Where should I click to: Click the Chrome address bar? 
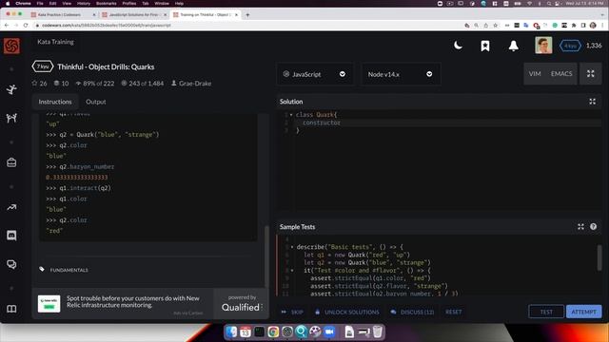(x=248, y=26)
